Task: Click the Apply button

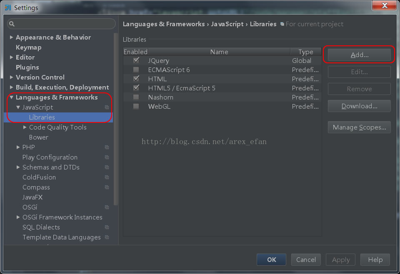Action: tap(340, 259)
